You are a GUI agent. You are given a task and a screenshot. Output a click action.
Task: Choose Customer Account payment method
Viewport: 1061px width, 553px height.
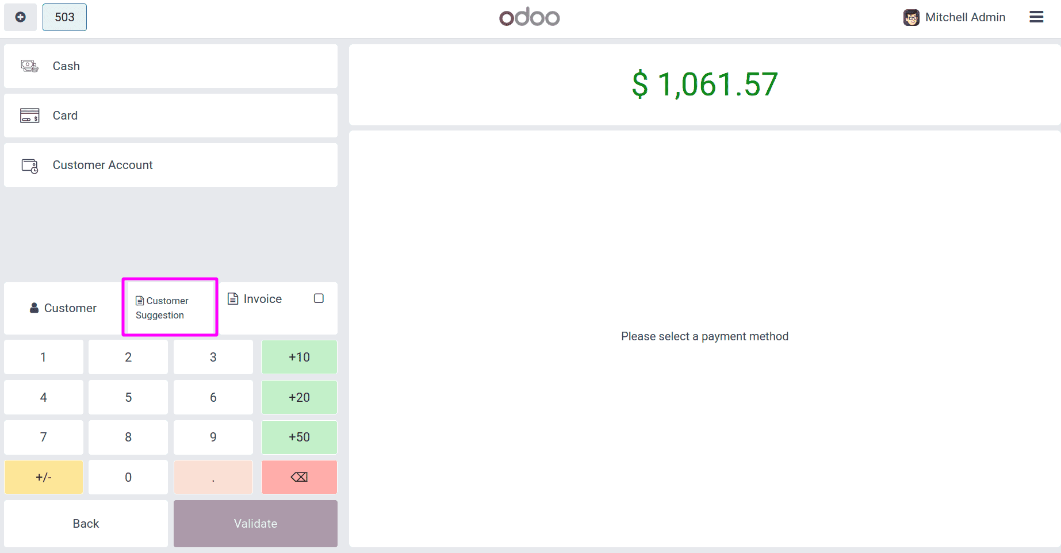(x=171, y=165)
